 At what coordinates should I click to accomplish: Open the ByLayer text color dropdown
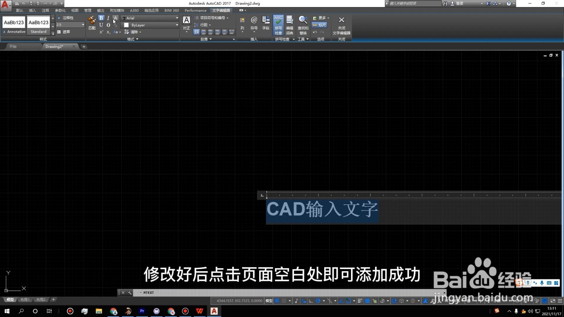click(x=150, y=25)
